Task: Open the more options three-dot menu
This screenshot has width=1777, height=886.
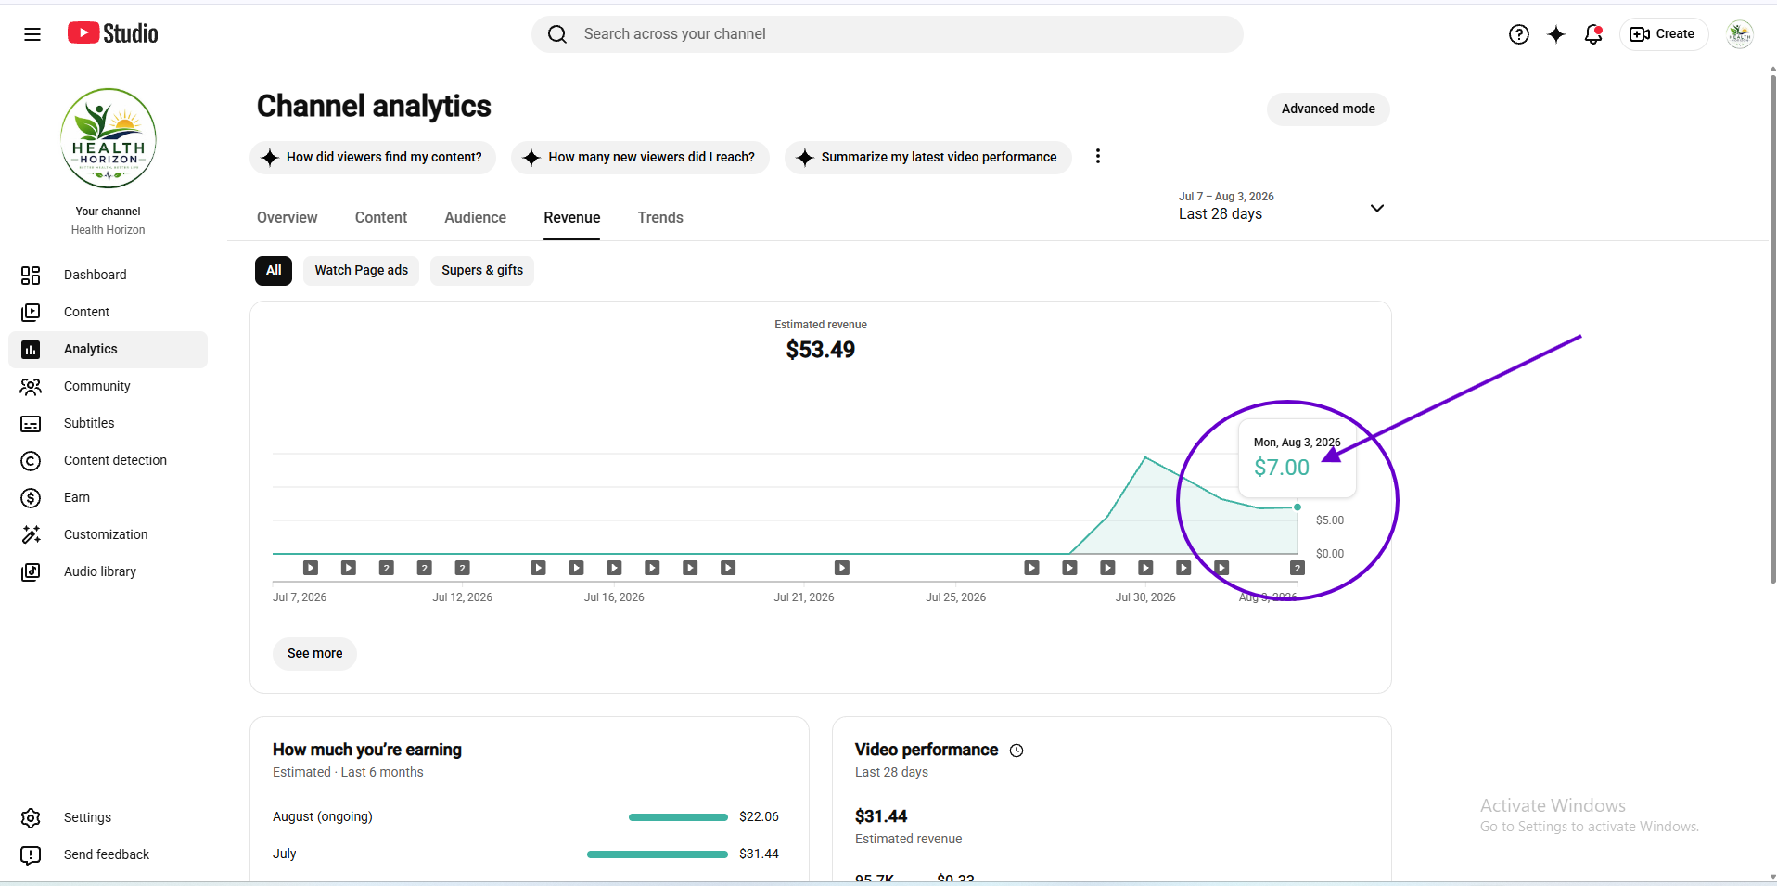Action: pos(1098,157)
